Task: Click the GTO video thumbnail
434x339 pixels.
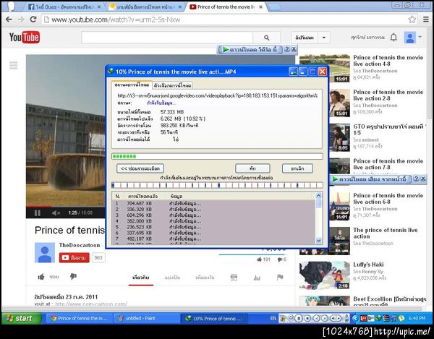Action: (x=339, y=137)
